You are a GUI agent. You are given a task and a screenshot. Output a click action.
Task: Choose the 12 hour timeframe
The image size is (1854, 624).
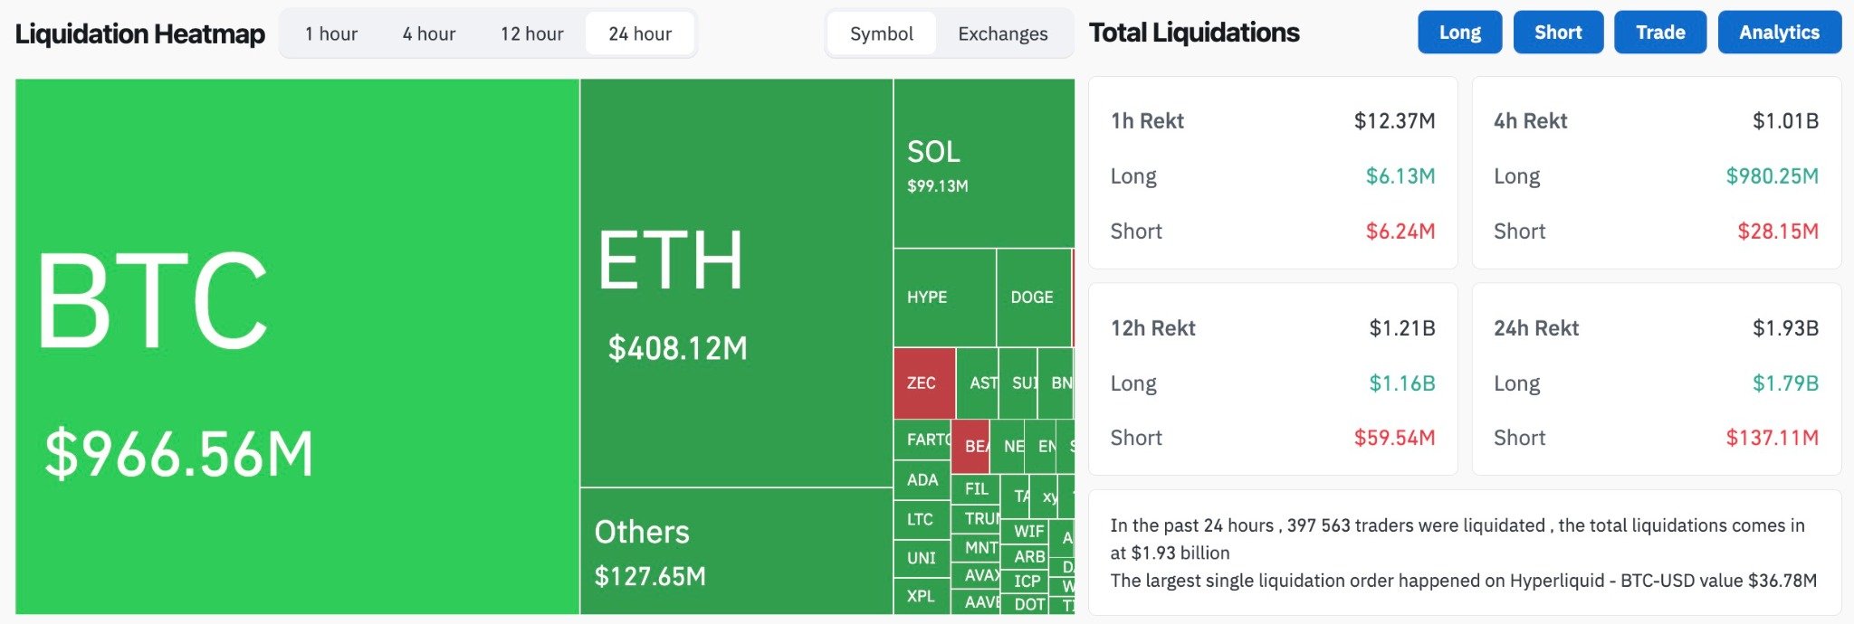pyautogui.click(x=532, y=34)
